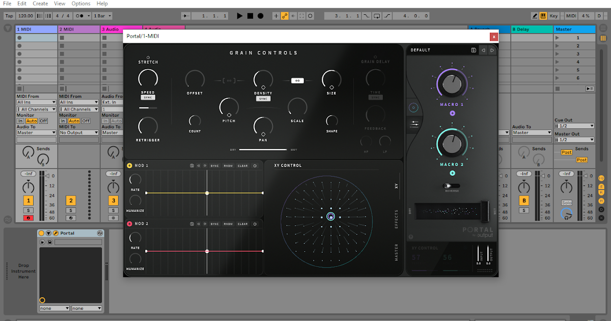This screenshot has height=321, width=611.
Task: Click the MOD 2 Clear button
Action: tap(243, 224)
